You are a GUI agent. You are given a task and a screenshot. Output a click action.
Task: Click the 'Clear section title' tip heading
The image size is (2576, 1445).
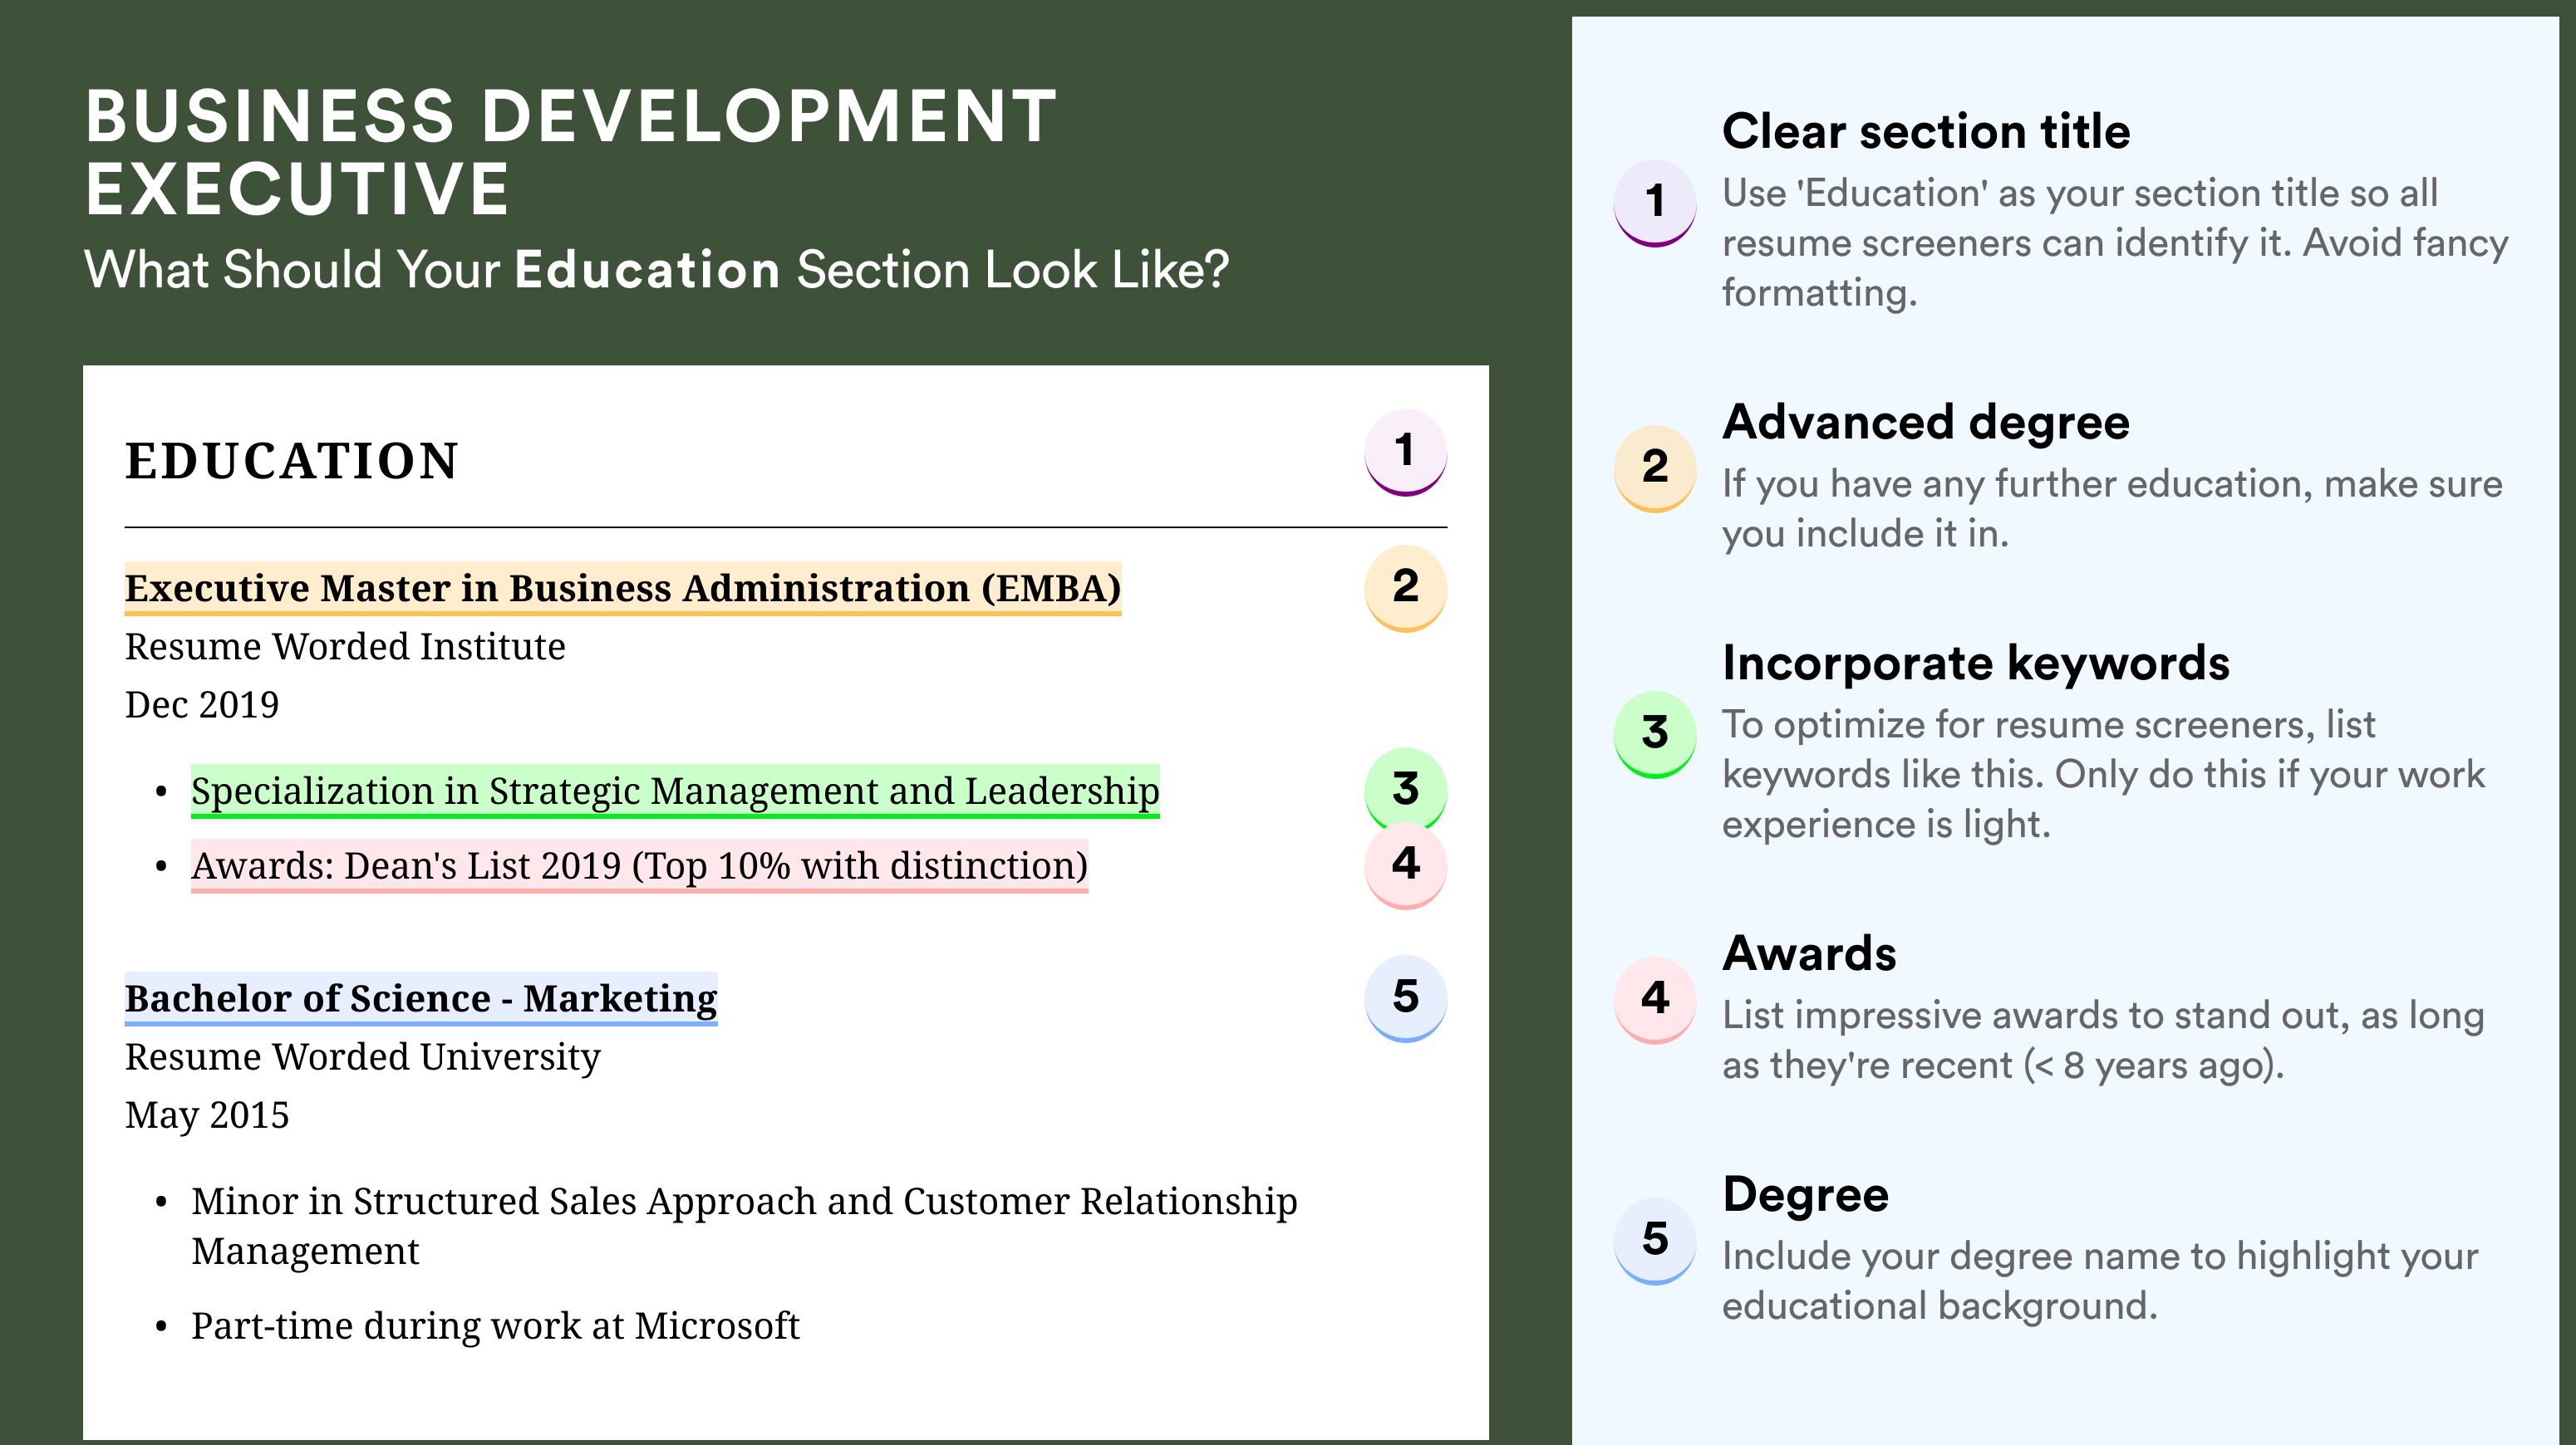coord(1926,131)
